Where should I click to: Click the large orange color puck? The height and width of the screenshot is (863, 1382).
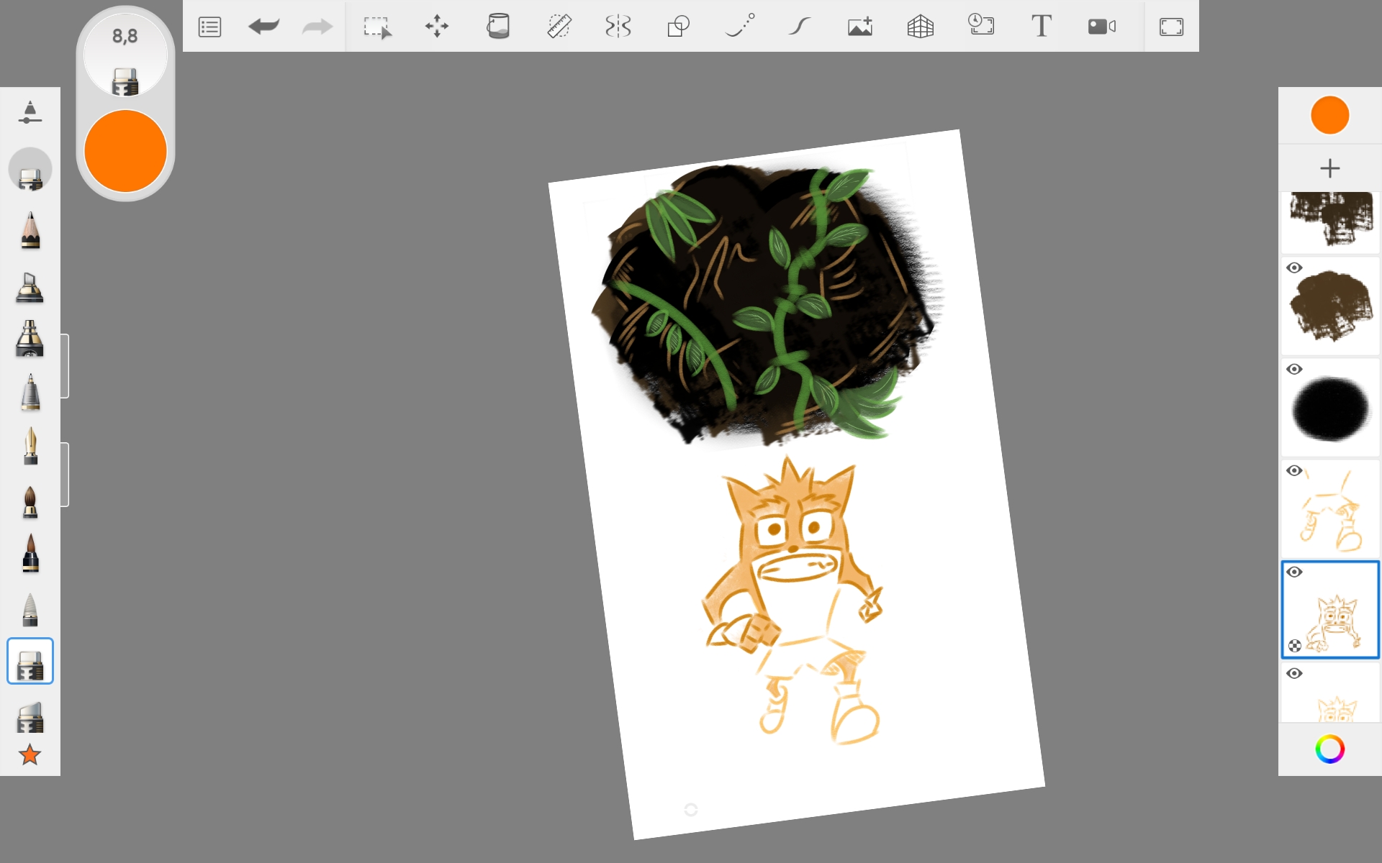(x=125, y=151)
